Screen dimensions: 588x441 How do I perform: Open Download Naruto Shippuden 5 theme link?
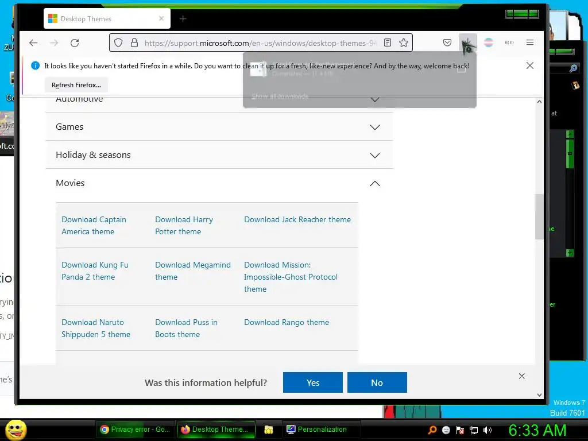coord(96,328)
